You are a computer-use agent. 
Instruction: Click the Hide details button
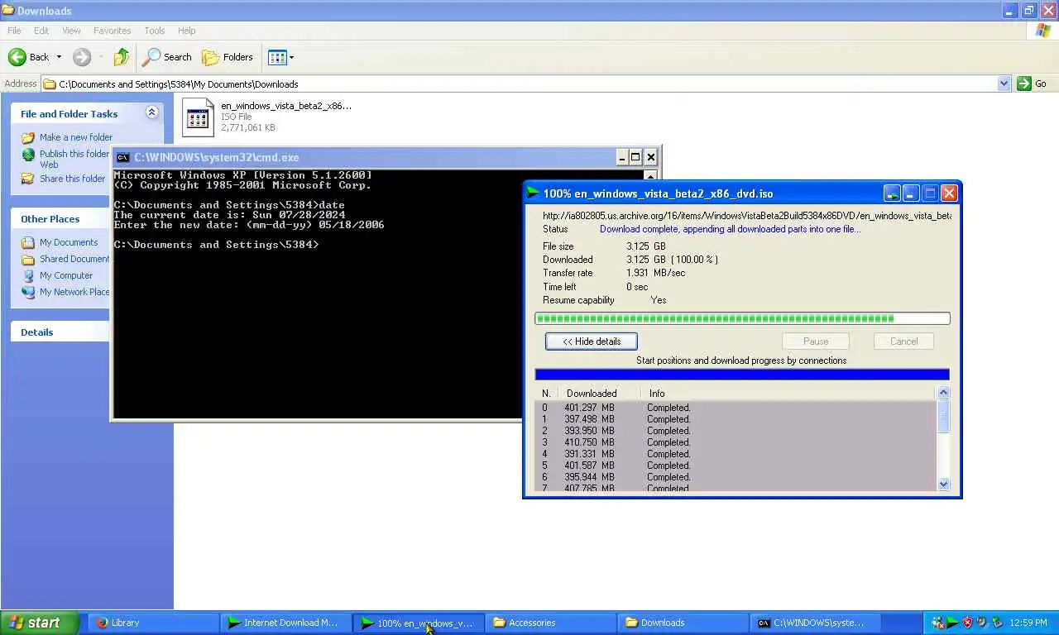point(591,341)
